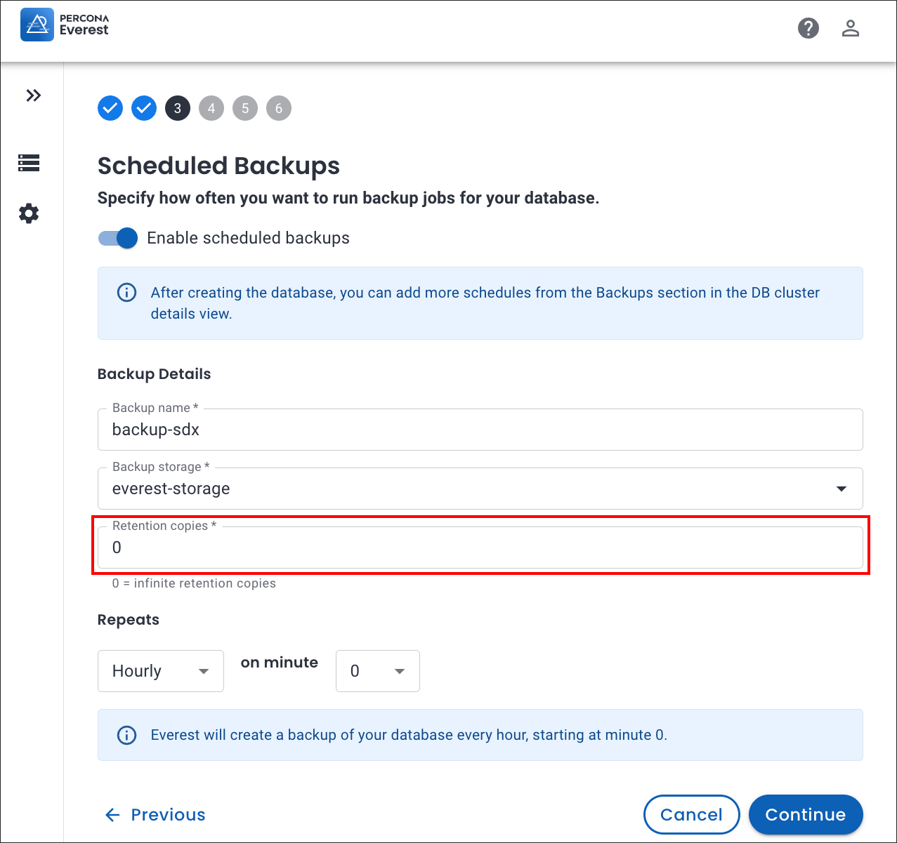Expand the sidebar with double chevron

click(33, 95)
